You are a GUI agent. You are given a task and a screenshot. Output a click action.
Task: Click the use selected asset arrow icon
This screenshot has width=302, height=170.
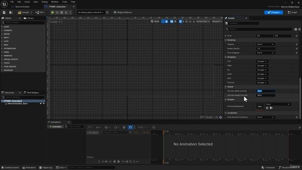(x=267, y=108)
